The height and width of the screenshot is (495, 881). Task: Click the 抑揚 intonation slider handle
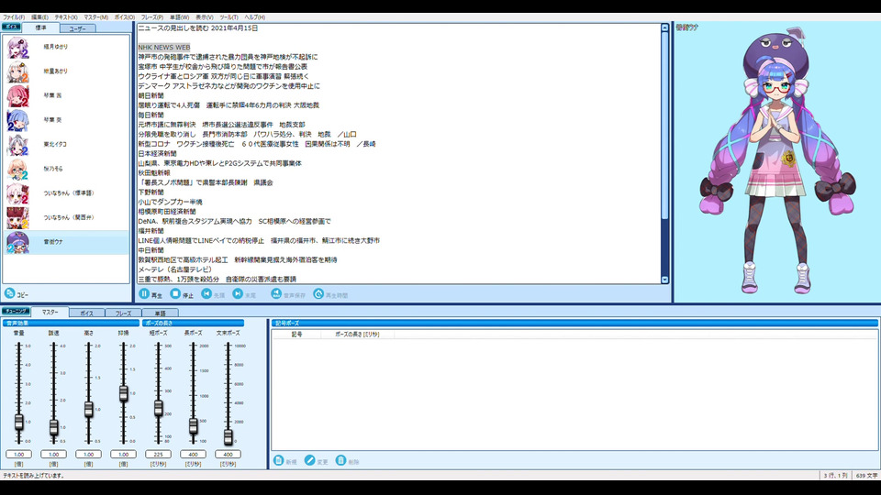123,393
